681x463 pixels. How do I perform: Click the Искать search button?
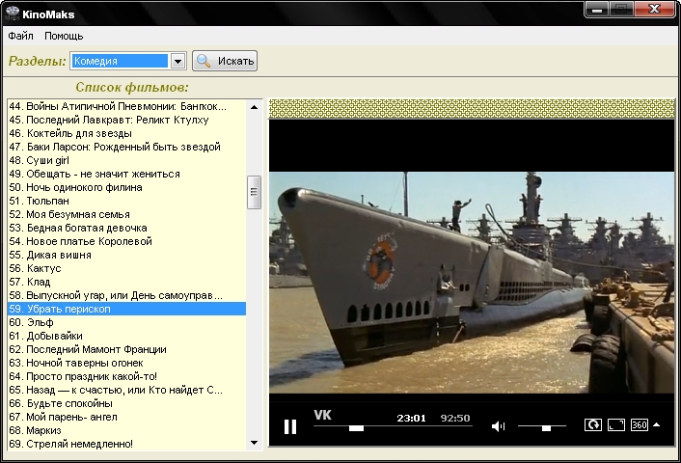[225, 61]
